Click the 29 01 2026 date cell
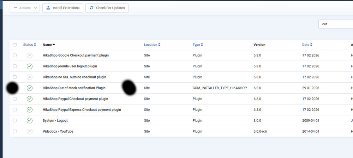The width and height of the screenshot is (353, 158). (x=311, y=88)
